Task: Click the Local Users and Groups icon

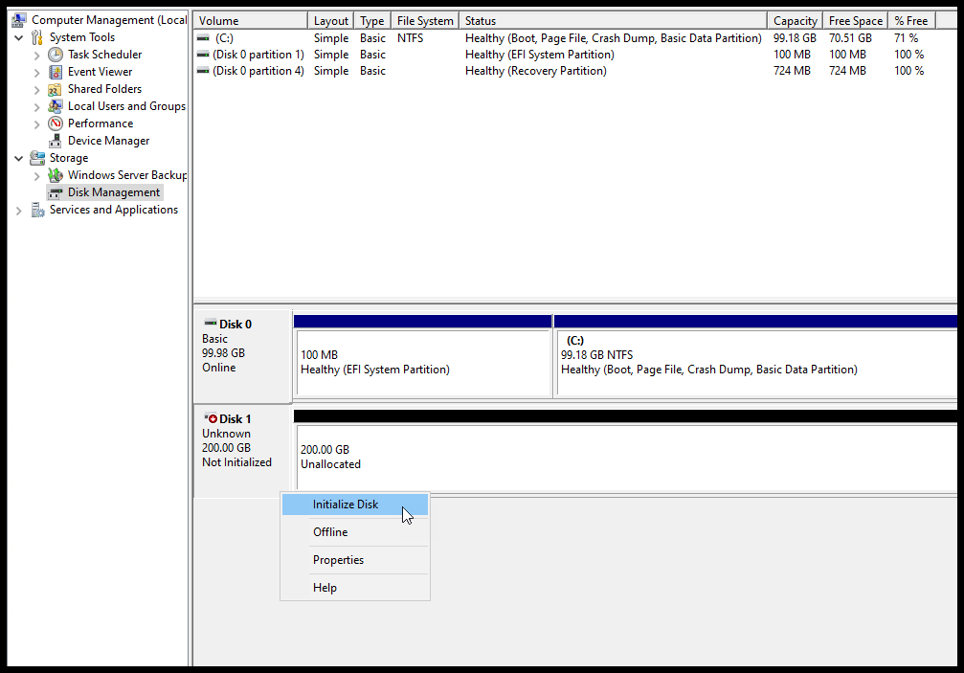Action: click(x=56, y=106)
